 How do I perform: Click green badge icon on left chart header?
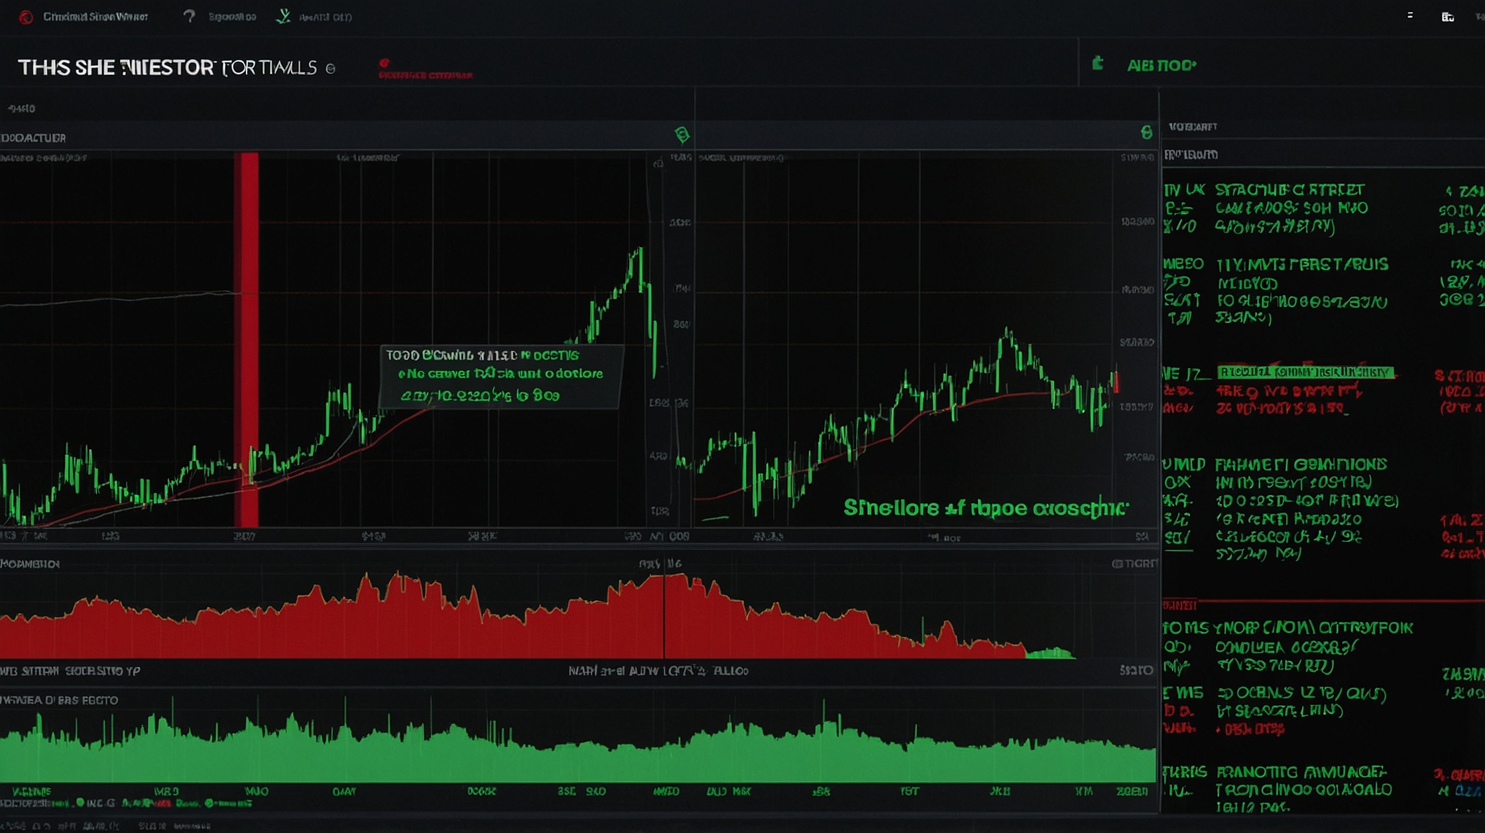pyautogui.click(x=682, y=135)
